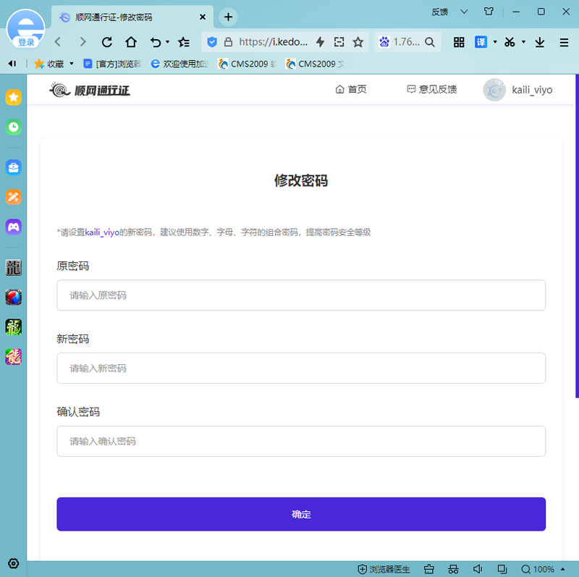This screenshot has width=579, height=577.
Task: Open the browser translate tool
Action: click(481, 43)
